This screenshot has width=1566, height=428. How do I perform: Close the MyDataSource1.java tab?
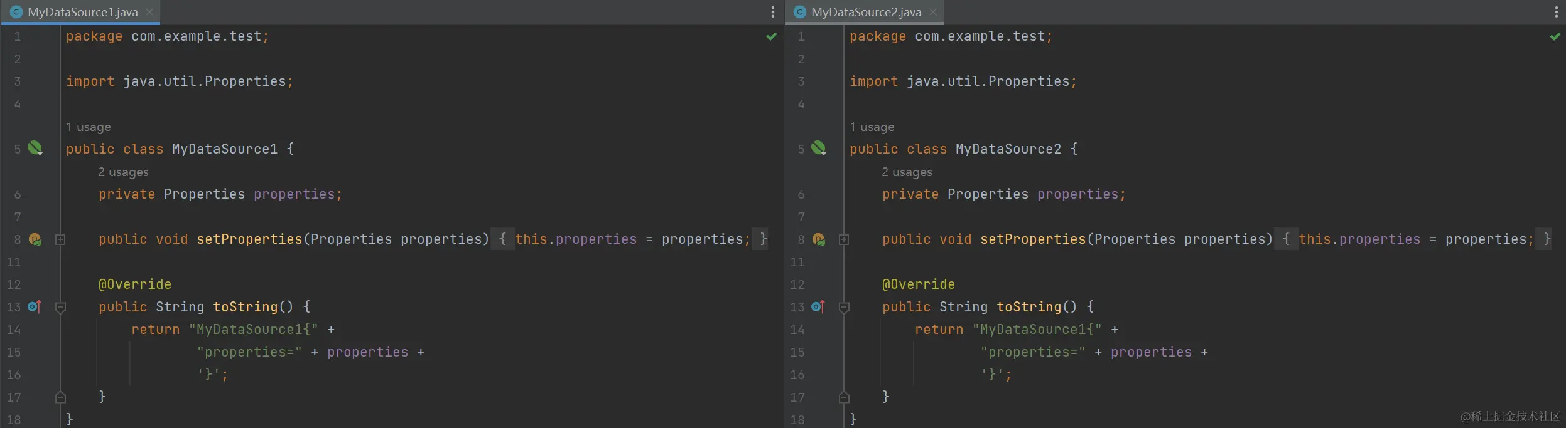tap(149, 12)
